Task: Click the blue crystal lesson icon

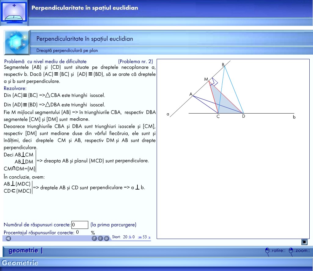Action: pyautogui.click(x=16, y=42)
